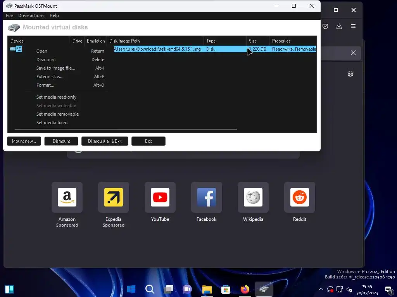Open the Windows Start menu
The width and height of the screenshot is (397, 297).
(x=131, y=289)
